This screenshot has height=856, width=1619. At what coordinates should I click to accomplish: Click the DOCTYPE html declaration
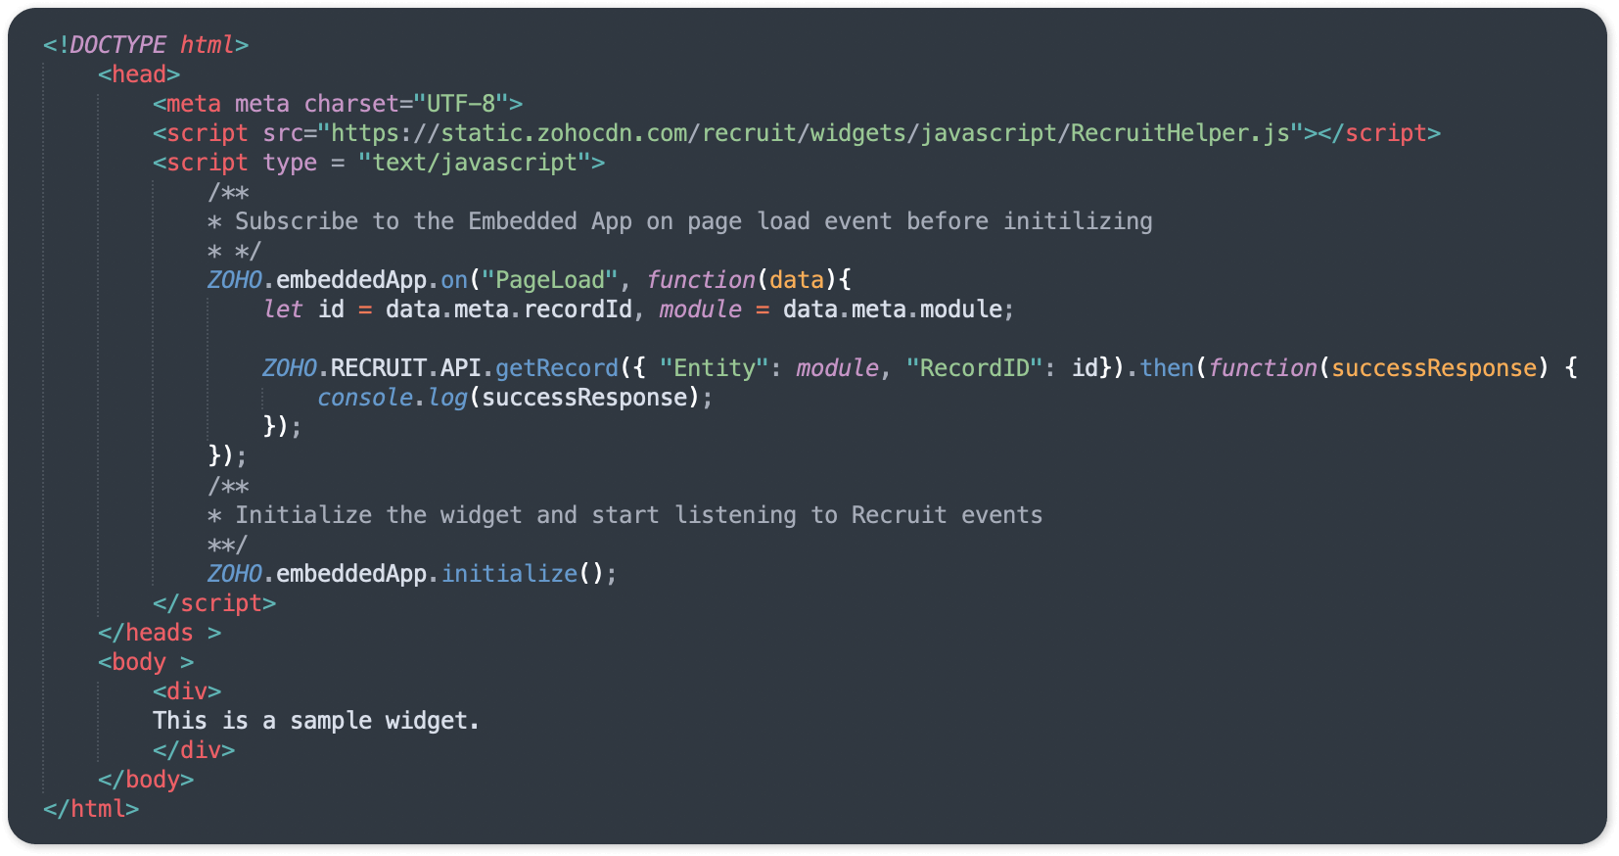click(146, 45)
